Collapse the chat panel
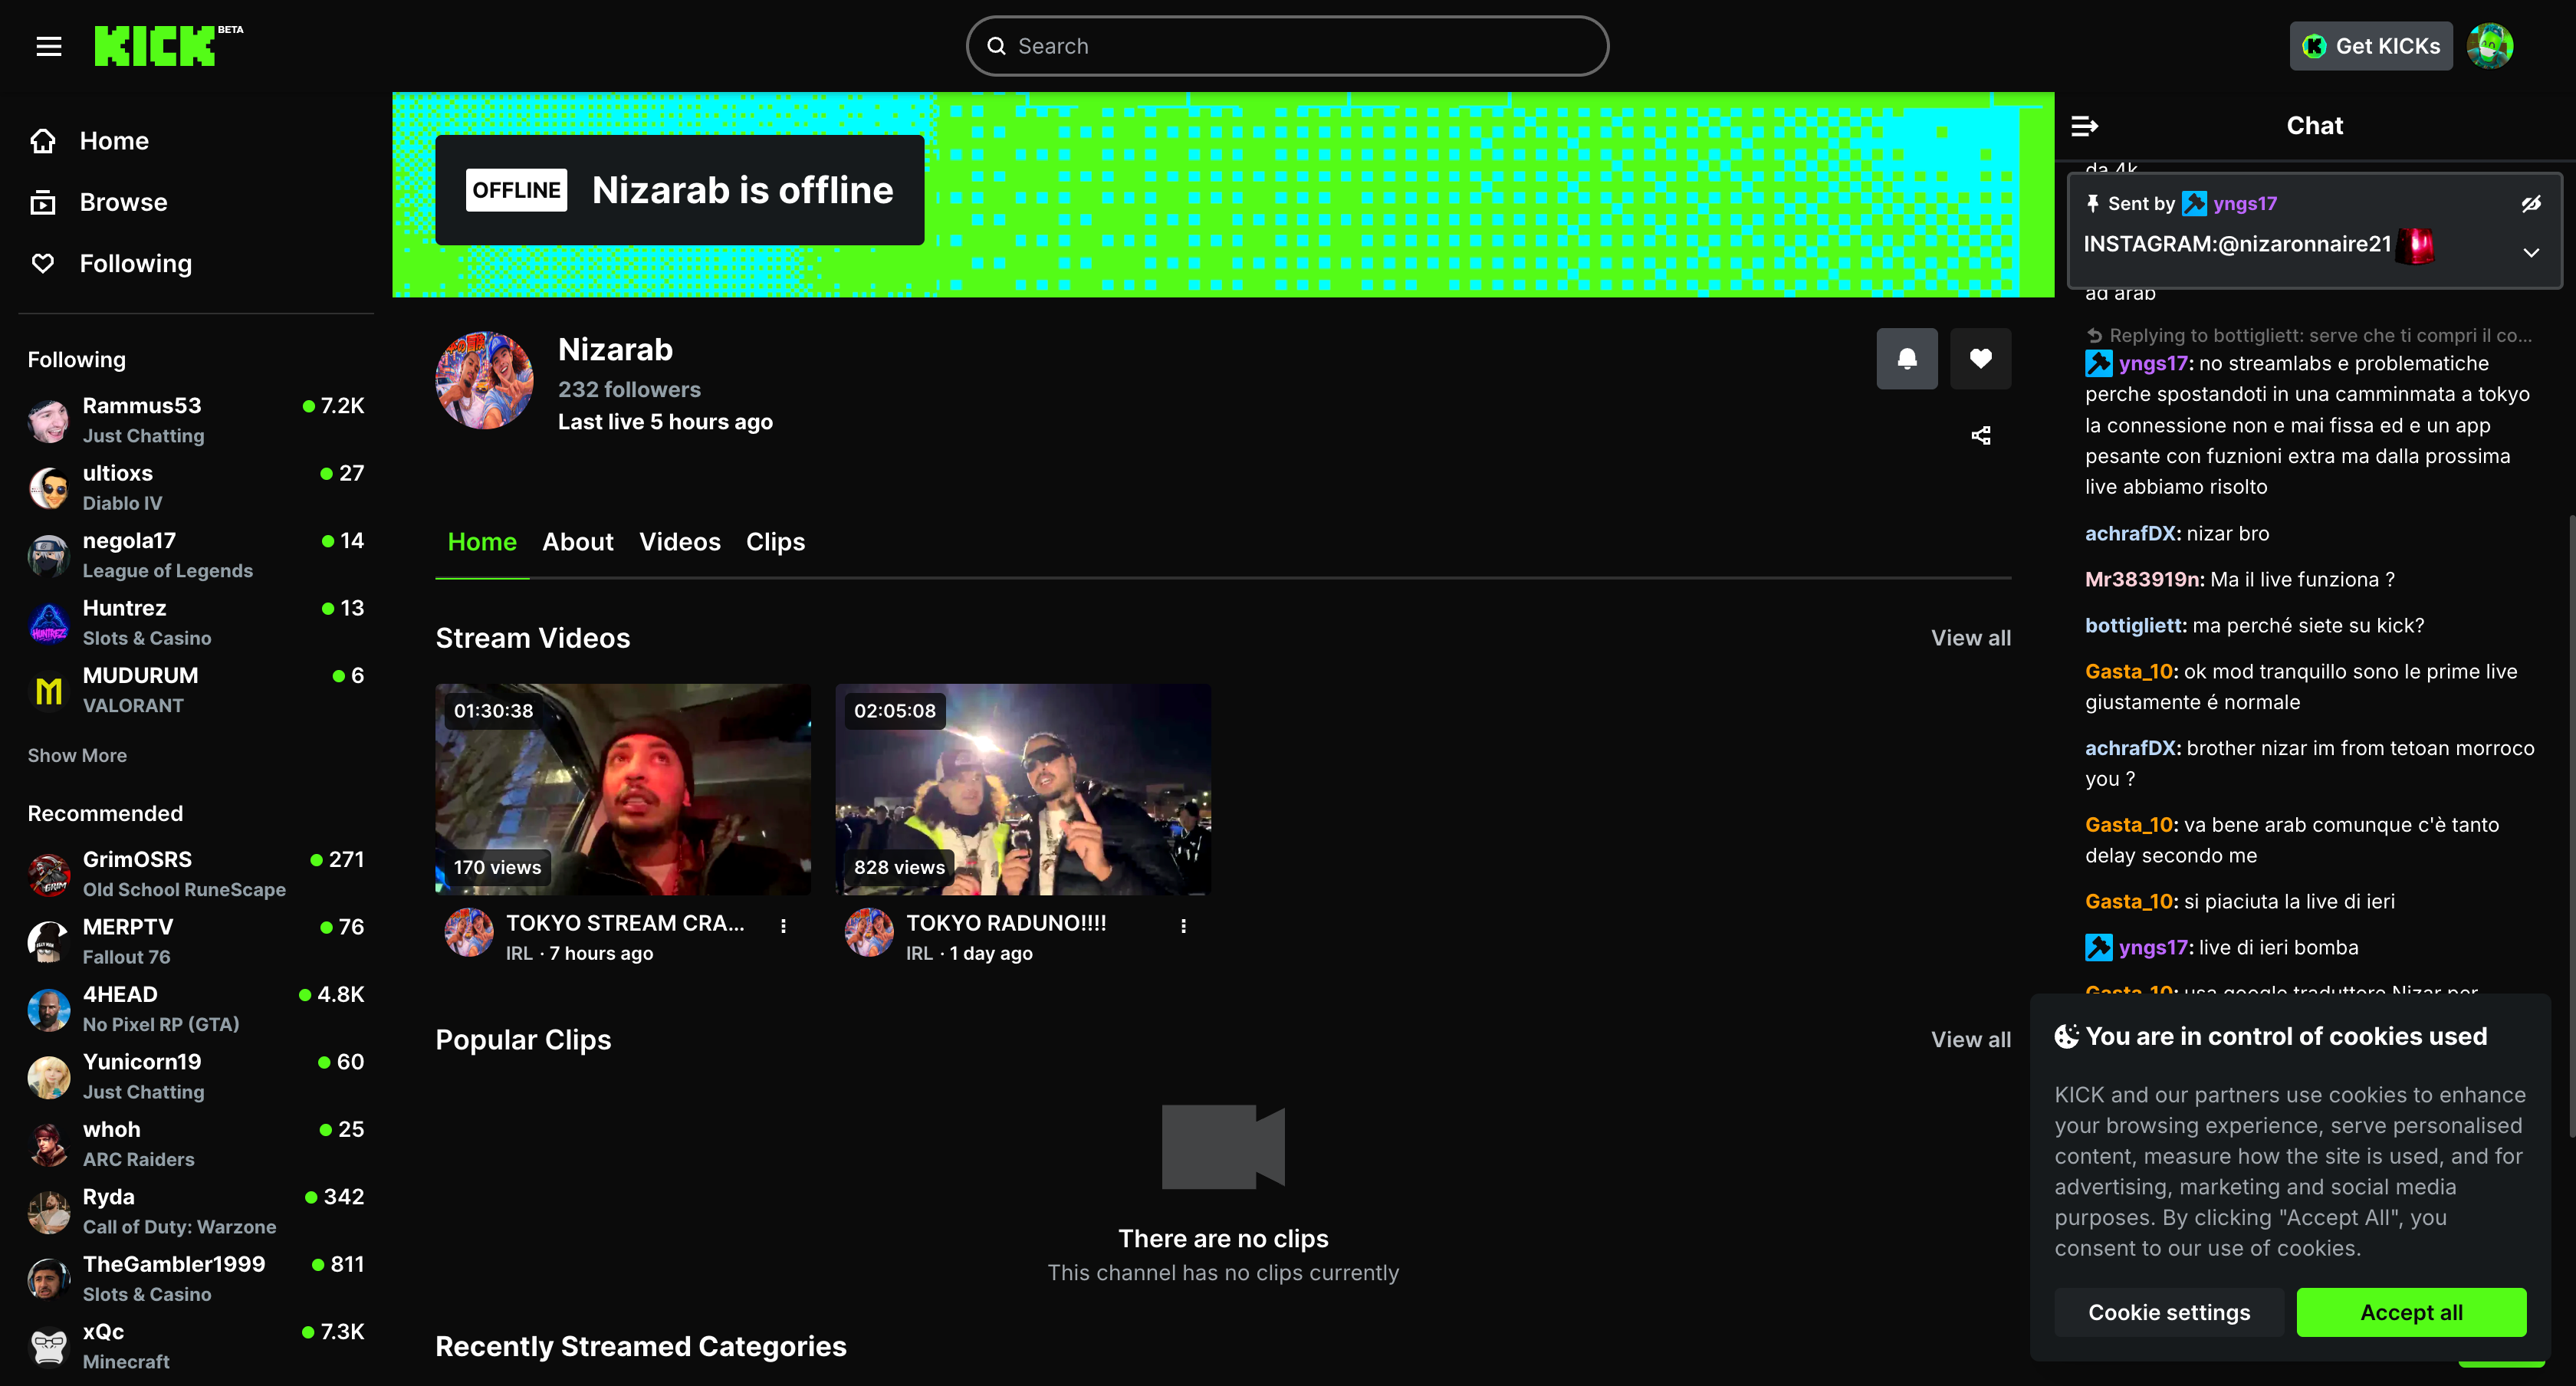Image resolution: width=2576 pixels, height=1386 pixels. click(2084, 126)
